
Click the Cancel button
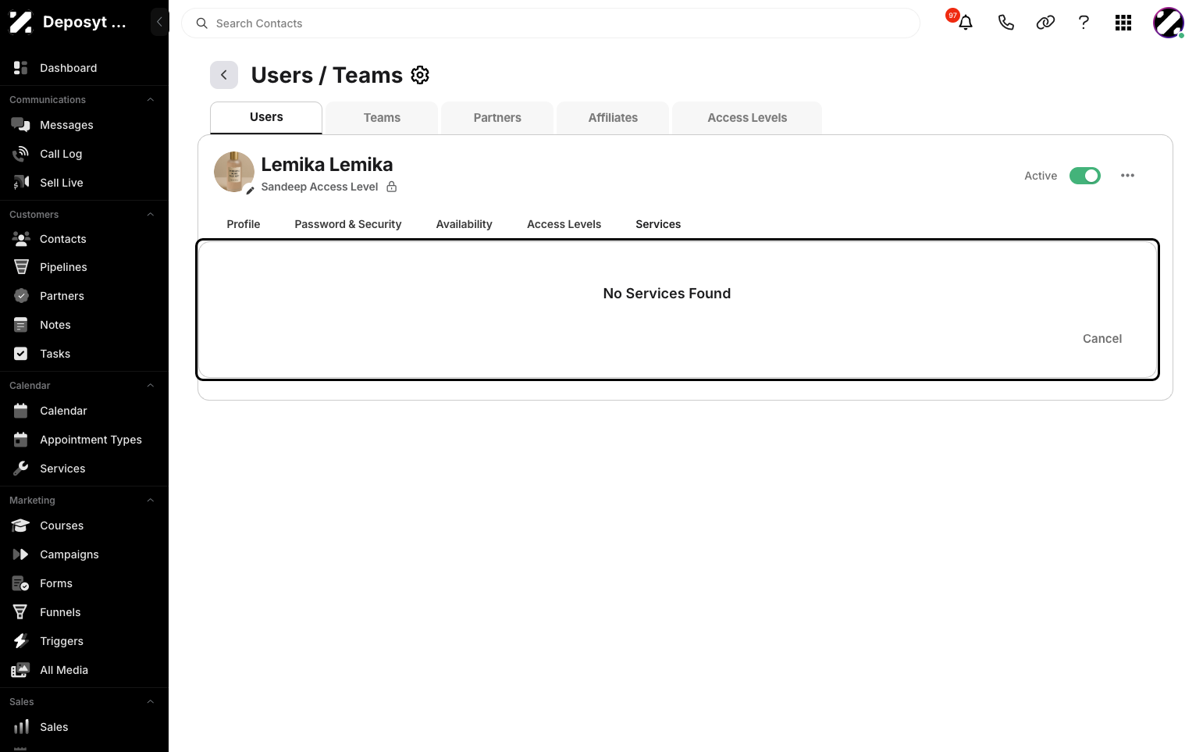click(x=1102, y=339)
